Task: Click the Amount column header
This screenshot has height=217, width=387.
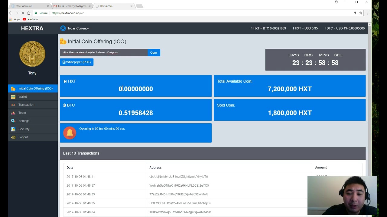Action: pos(321,168)
